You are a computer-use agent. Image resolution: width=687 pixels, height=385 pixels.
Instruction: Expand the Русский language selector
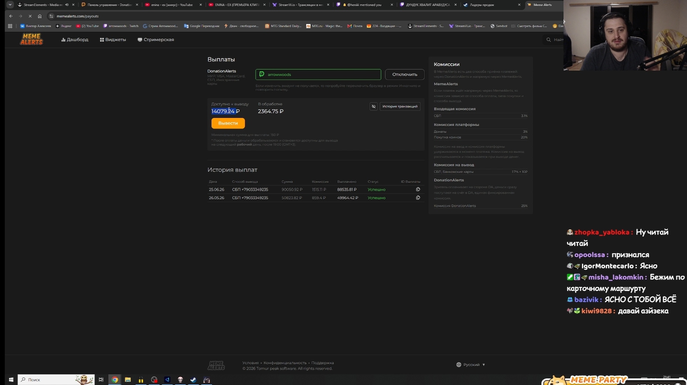tap(471, 365)
